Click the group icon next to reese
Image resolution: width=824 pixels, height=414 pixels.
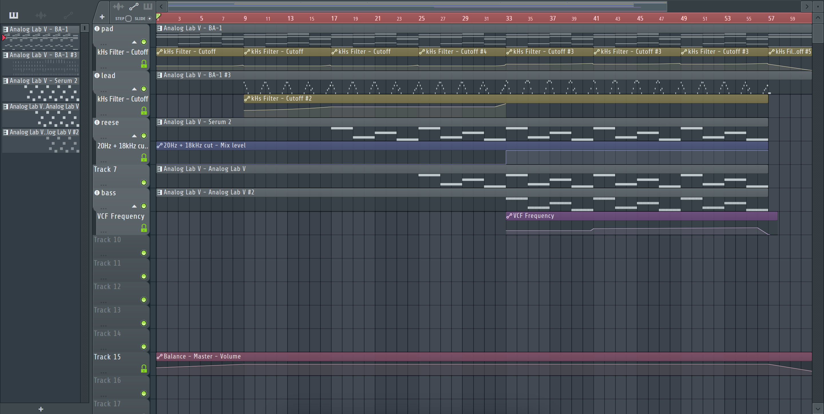pyautogui.click(x=97, y=122)
